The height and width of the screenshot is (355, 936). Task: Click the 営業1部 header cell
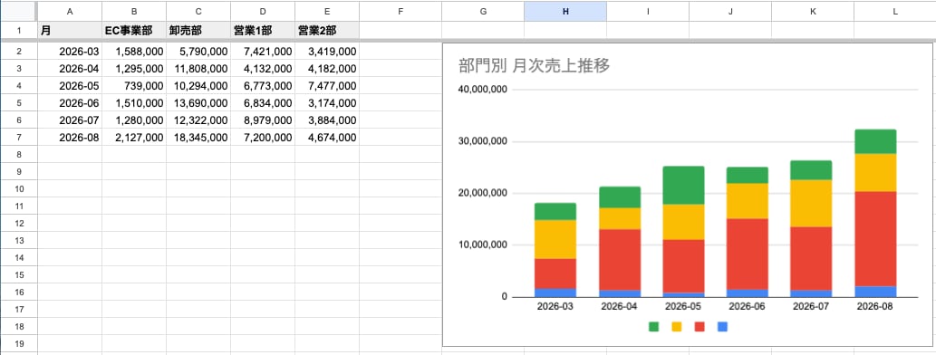point(264,31)
